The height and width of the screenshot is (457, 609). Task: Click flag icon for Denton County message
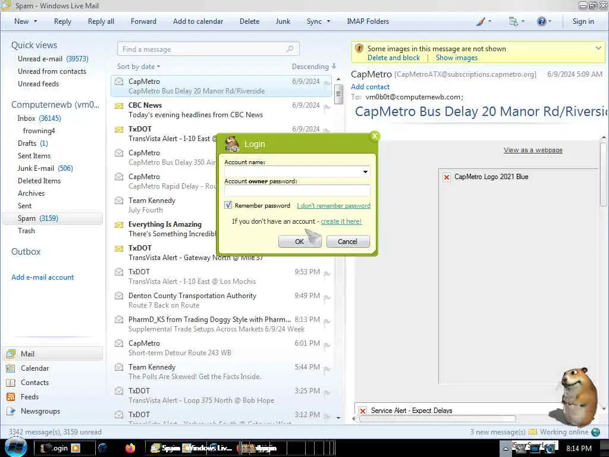[327, 298]
